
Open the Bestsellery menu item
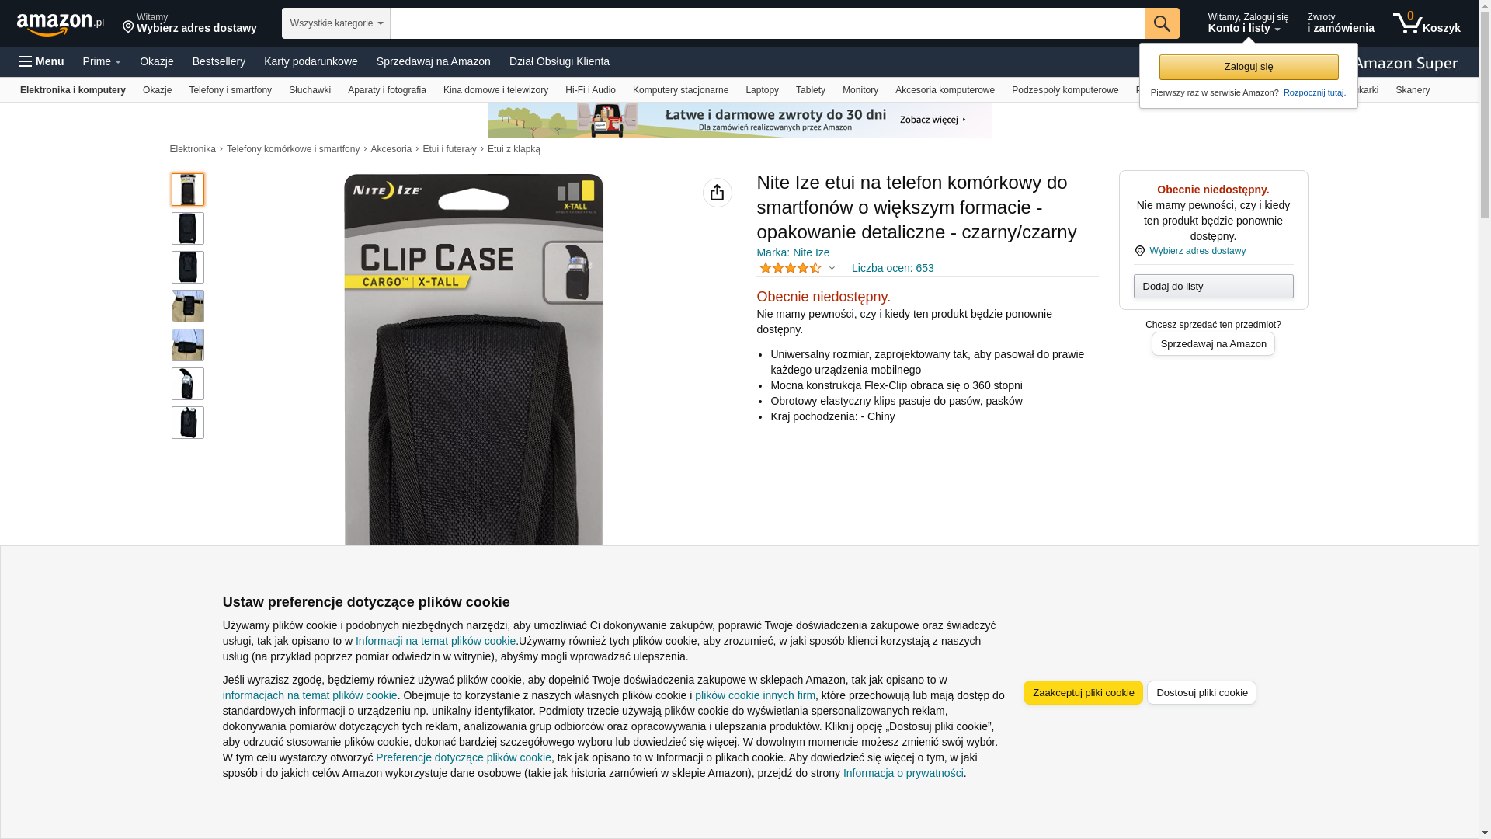point(219,61)
